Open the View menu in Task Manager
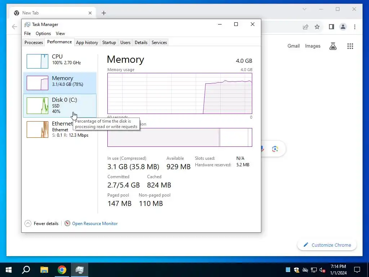369x277 pixels. [60, 34]
